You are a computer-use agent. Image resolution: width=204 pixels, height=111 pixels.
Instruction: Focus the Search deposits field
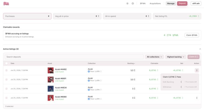point(74,57)
